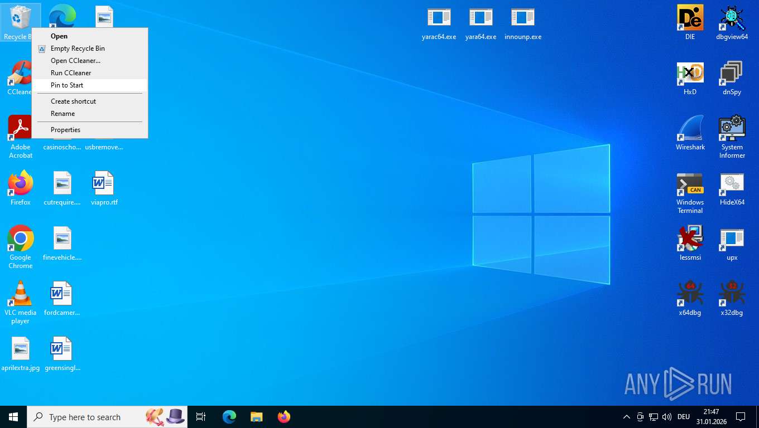
Task: Launch Firefox from the taskbar
Action: pos(284,417)
